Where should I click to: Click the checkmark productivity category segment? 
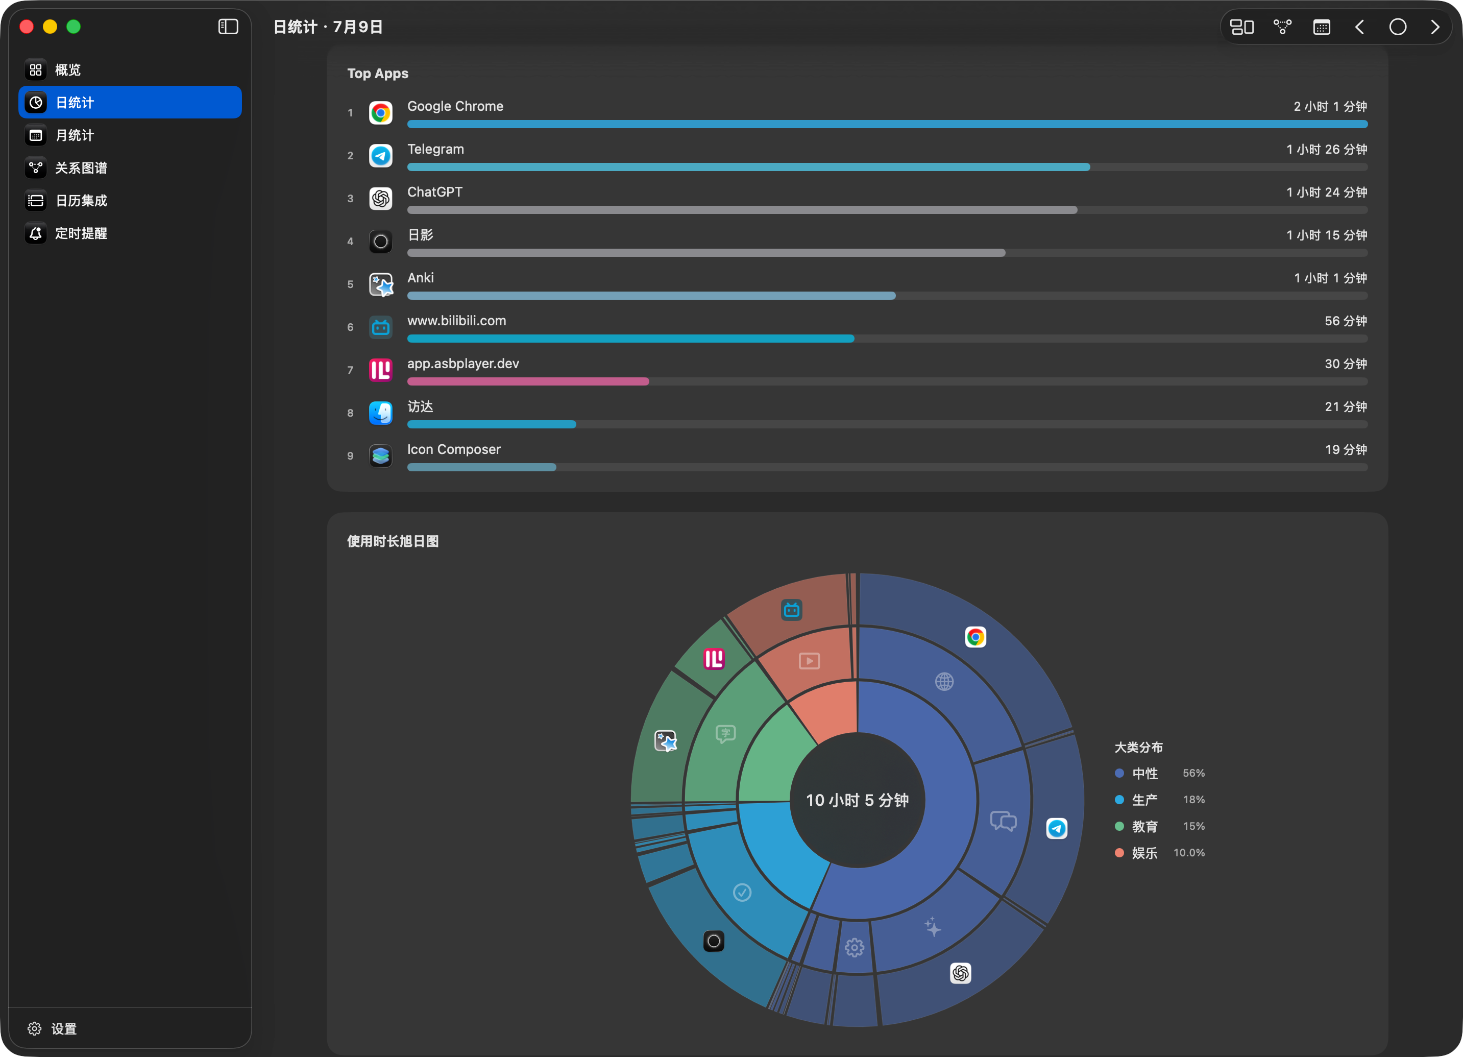[x=742, y=893]
